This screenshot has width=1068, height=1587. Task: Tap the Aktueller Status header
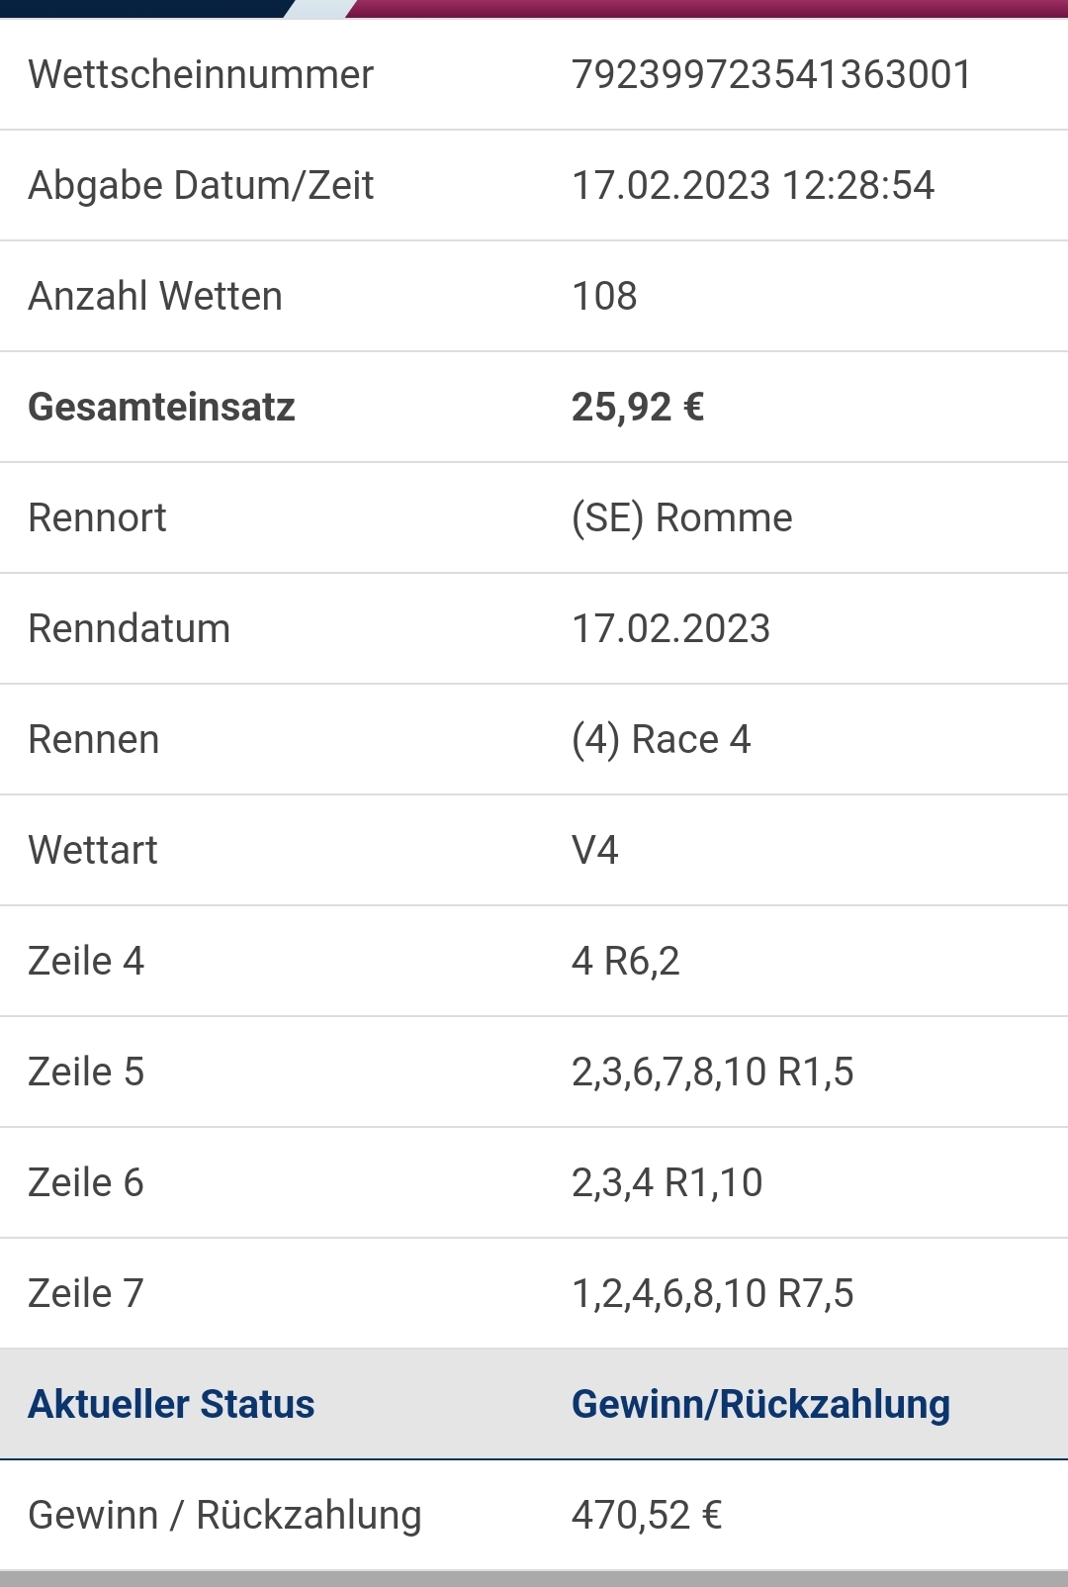point(171,1405)
